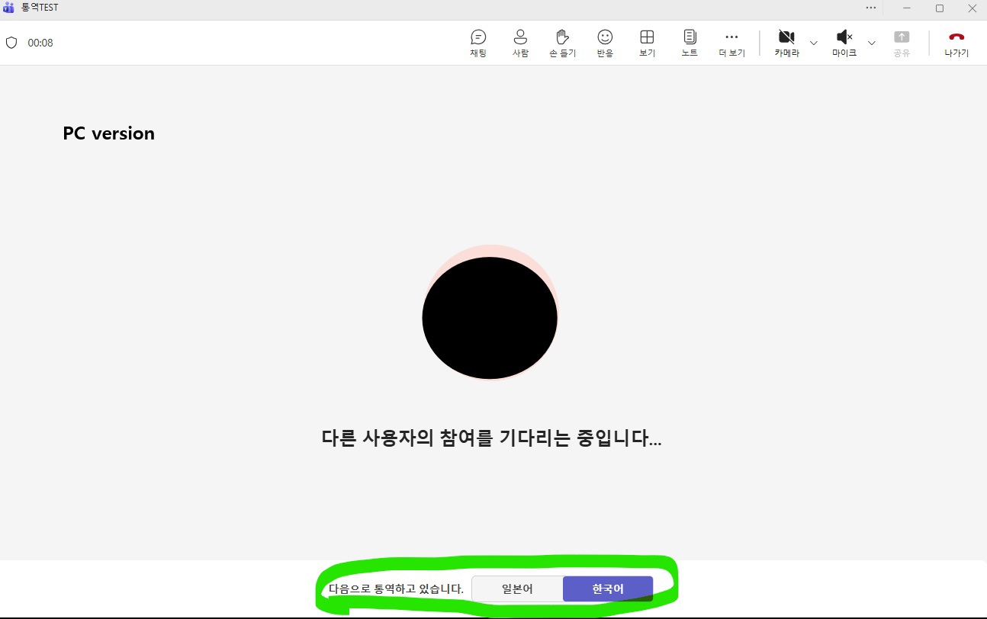Click the meeting timer 00:08
This screenshot has width=987, height=619.
tap(40, 43)
